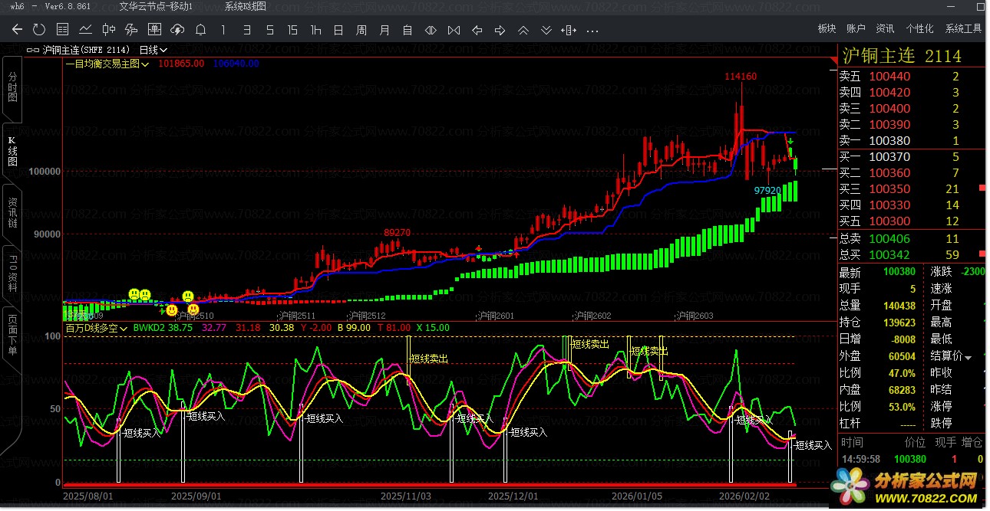Click the 卖一 price 100380
The image size is (990, 511).
889,141
